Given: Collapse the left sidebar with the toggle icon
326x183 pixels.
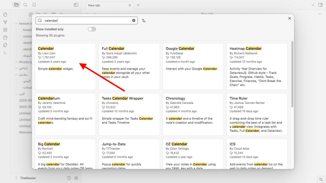Looking at the screenshot, I should coord(76,5).
